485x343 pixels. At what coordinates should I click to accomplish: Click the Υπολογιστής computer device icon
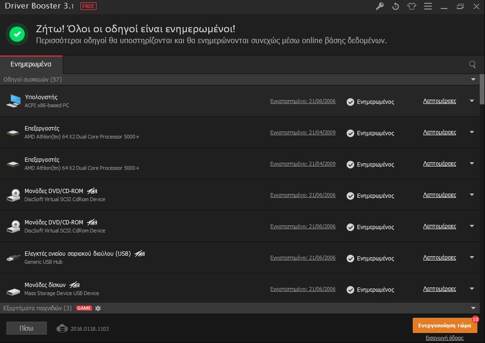(x=13, y=101)
